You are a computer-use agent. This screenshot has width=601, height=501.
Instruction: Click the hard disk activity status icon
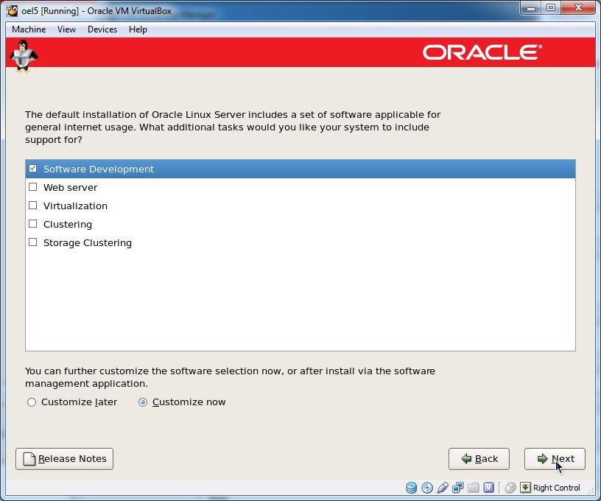point(411,488)
